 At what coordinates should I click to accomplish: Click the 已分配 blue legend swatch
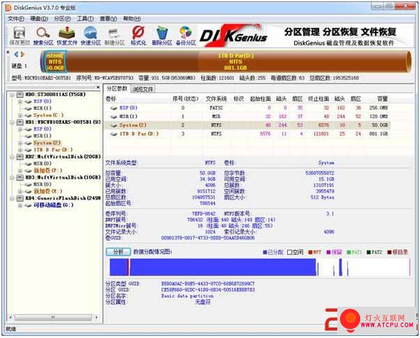pyautogui.click(x=265, y=252)
